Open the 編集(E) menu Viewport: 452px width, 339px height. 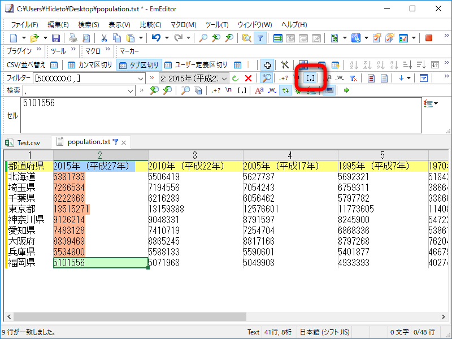(x=58, y=25)
